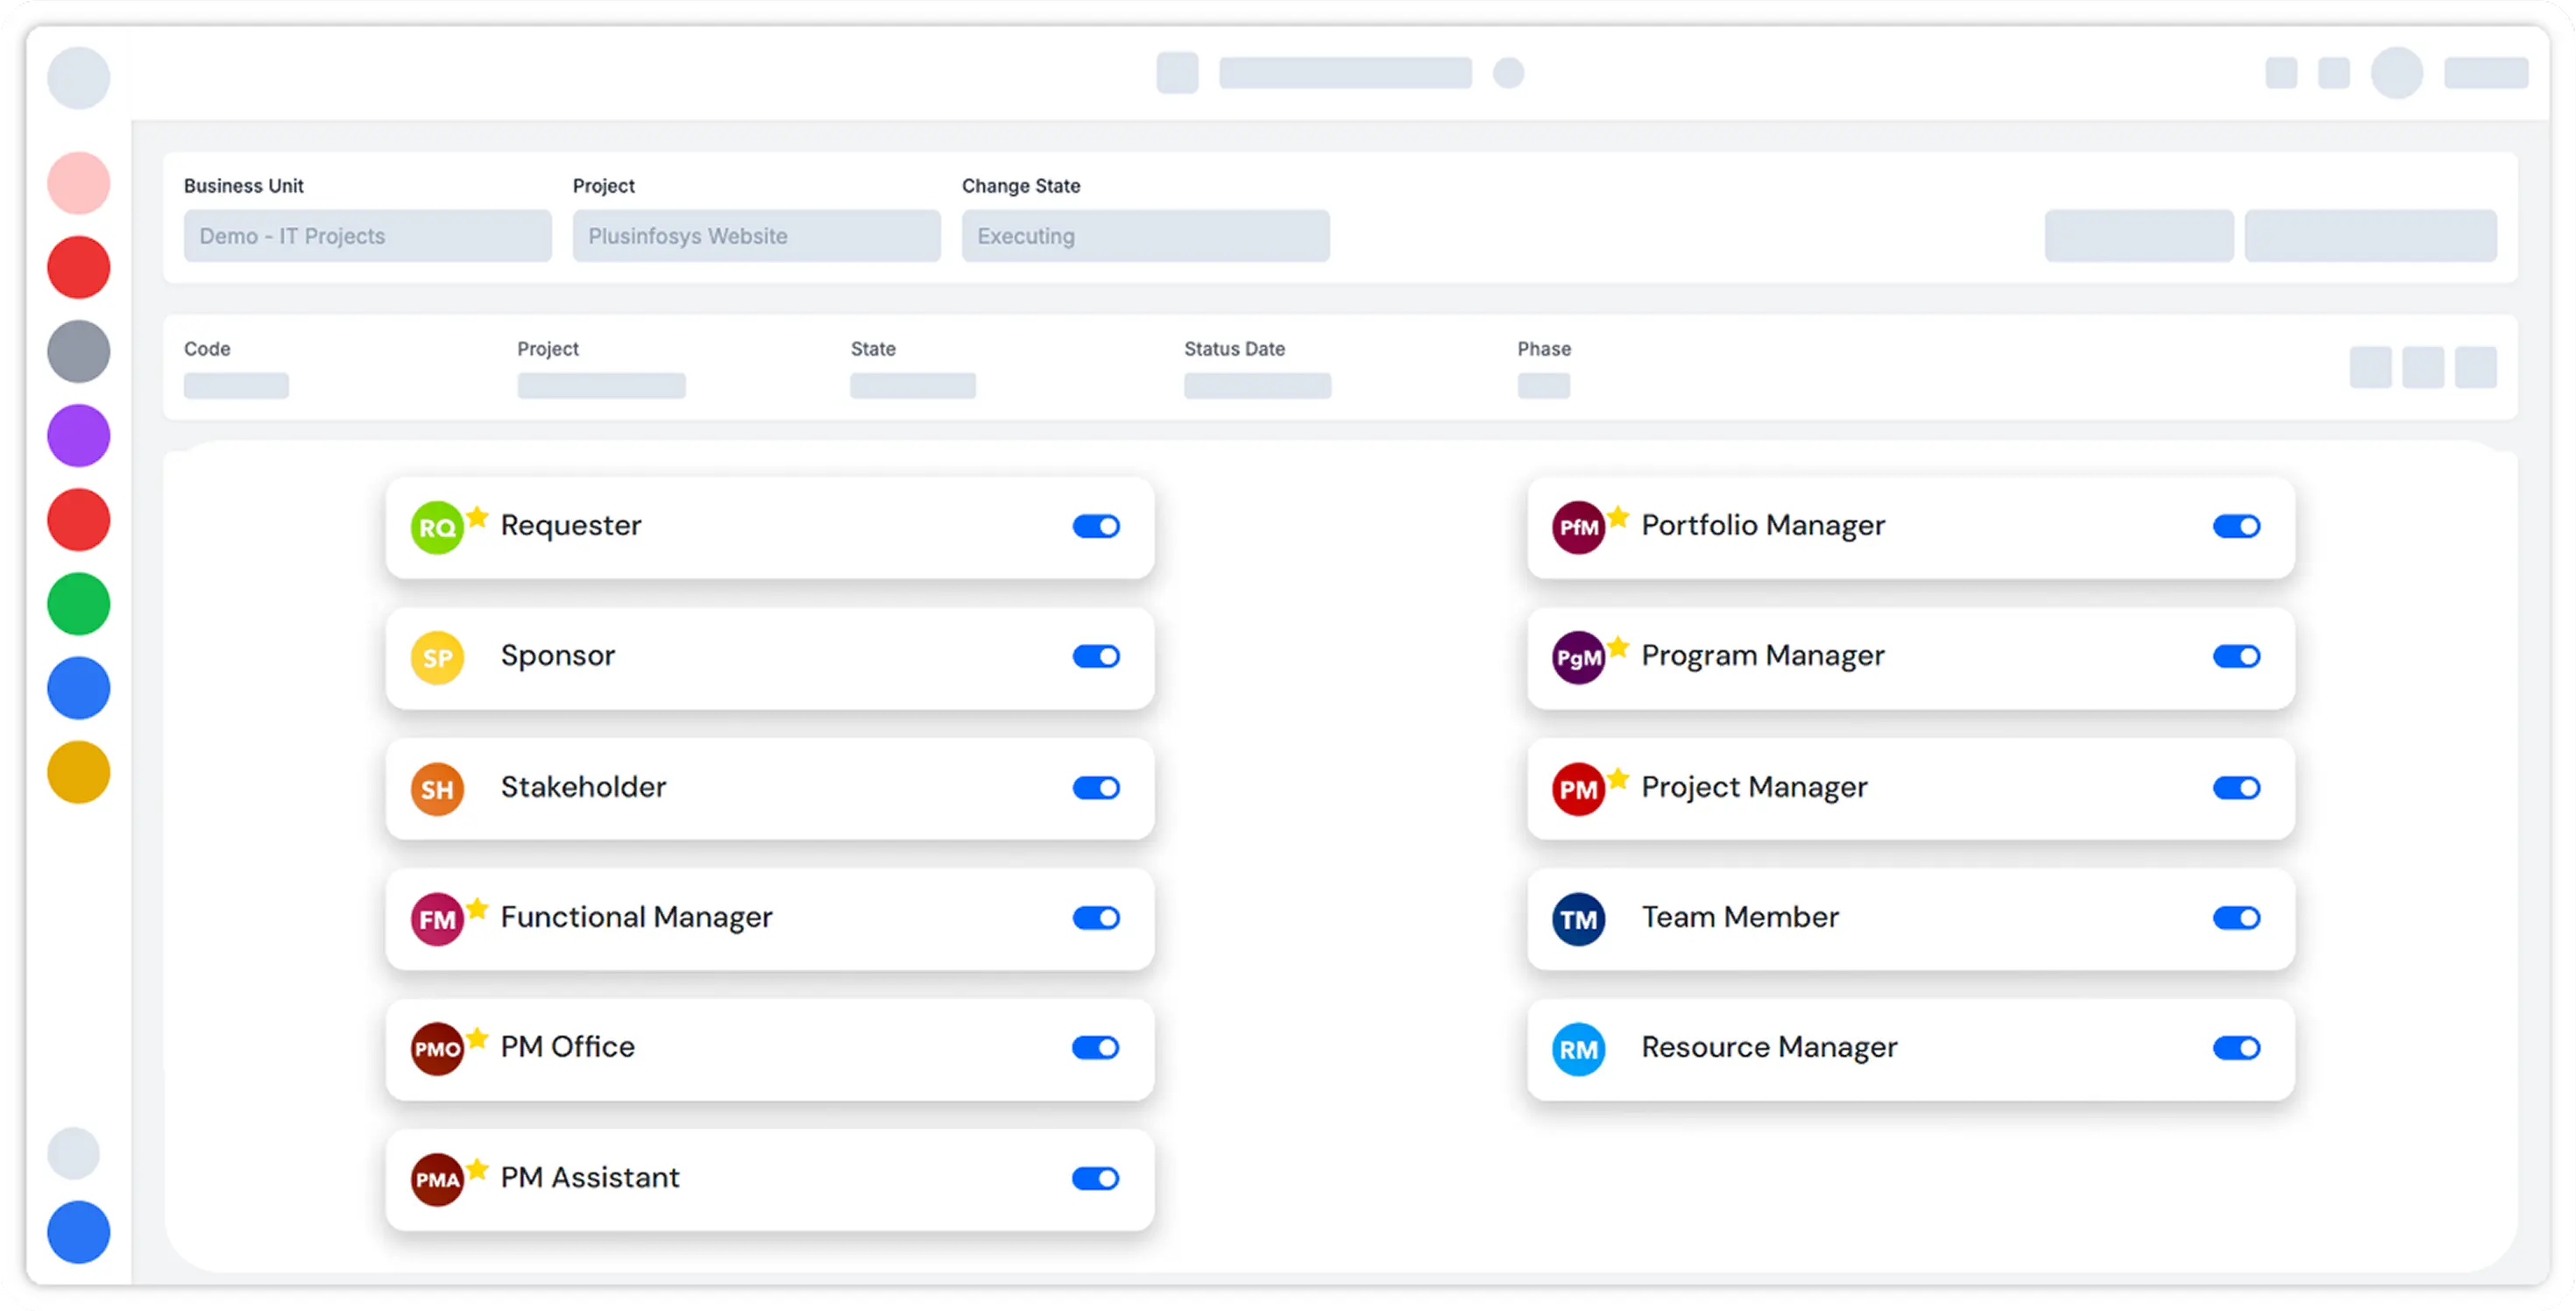Select the SP Sponsor role badge
This screenshot has width=2576, height=1311.
(x=437, y=657)
